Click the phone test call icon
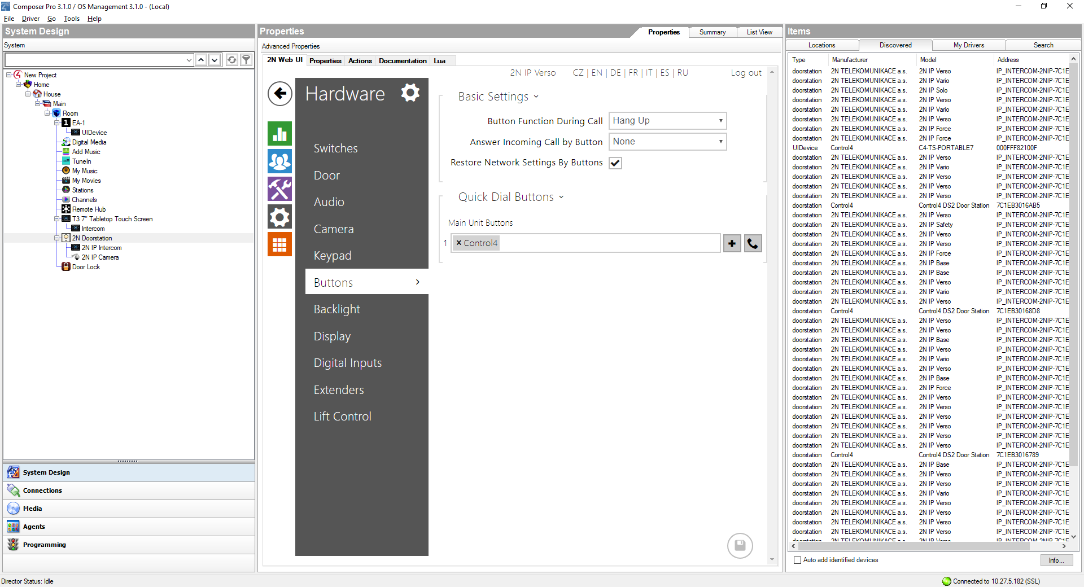The width and height of the screenshot is (1084, 587). click(x=753, y=243)
